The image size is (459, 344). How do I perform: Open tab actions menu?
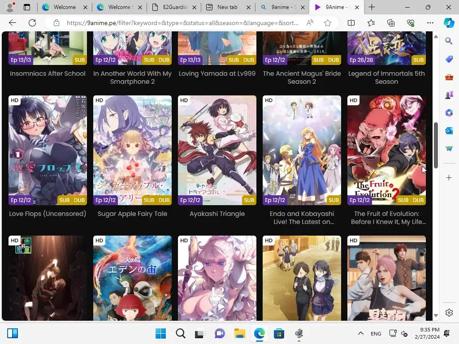pos(26,7)
